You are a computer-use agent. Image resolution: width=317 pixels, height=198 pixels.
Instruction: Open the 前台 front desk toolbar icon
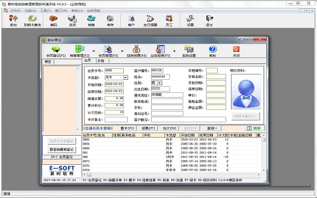coord(13,21)
